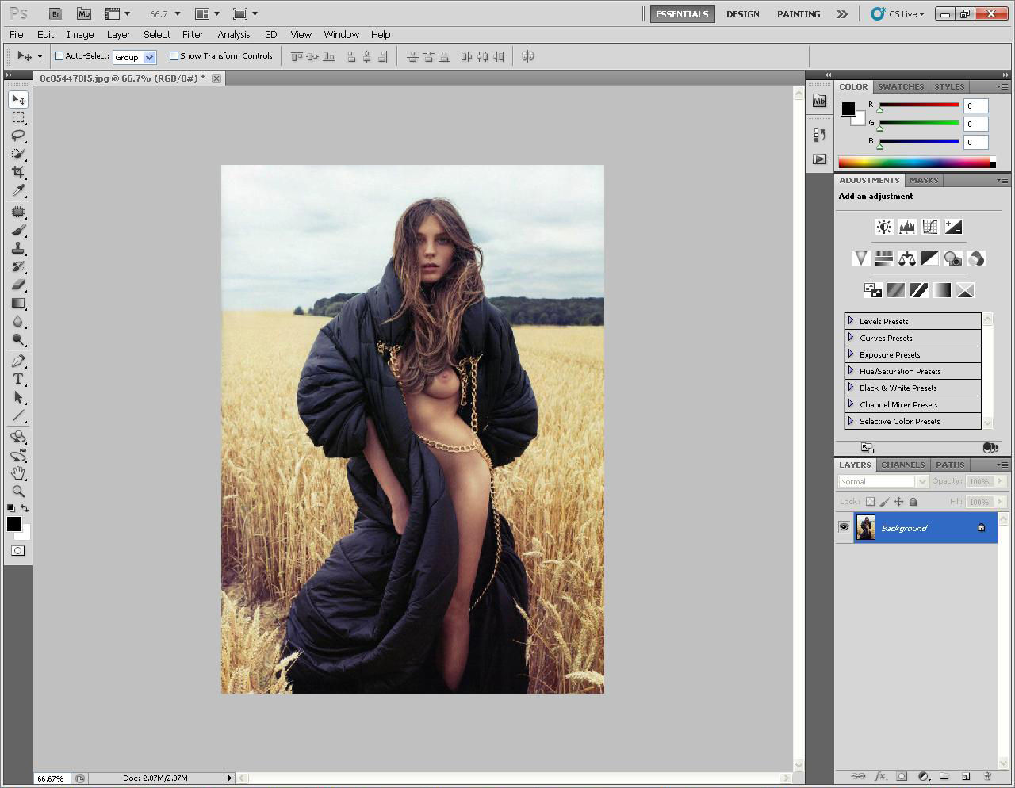The width and height of the screenshot is (1015, 788).
Task: Select the Rectangular Marquee tool
Action: pyautogui.click(x=18, y=117)
